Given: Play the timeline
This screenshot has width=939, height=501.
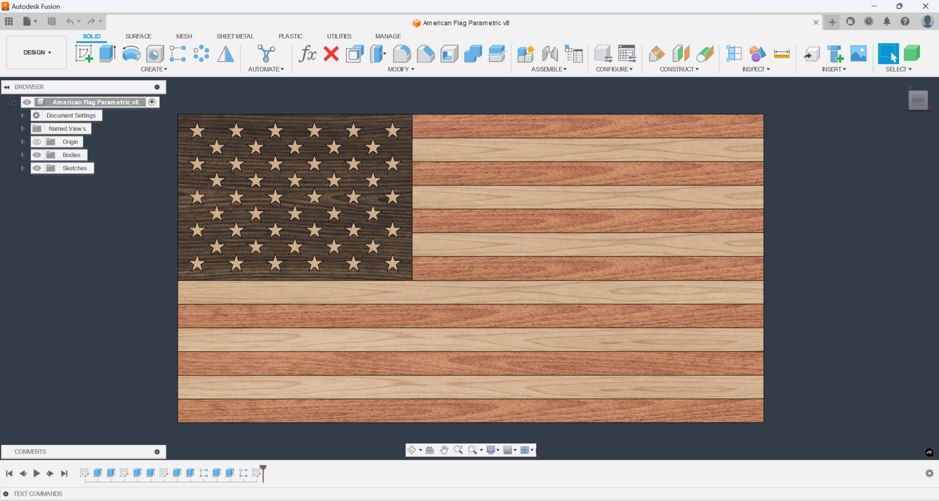Looking at the screenshot, I should pyautogui.click(x=37, y=473).
